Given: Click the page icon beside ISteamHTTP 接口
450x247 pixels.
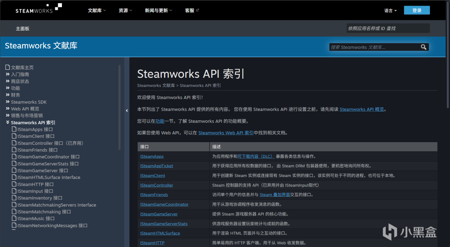Looking at the screenshot, I should [x=14, y=184].
